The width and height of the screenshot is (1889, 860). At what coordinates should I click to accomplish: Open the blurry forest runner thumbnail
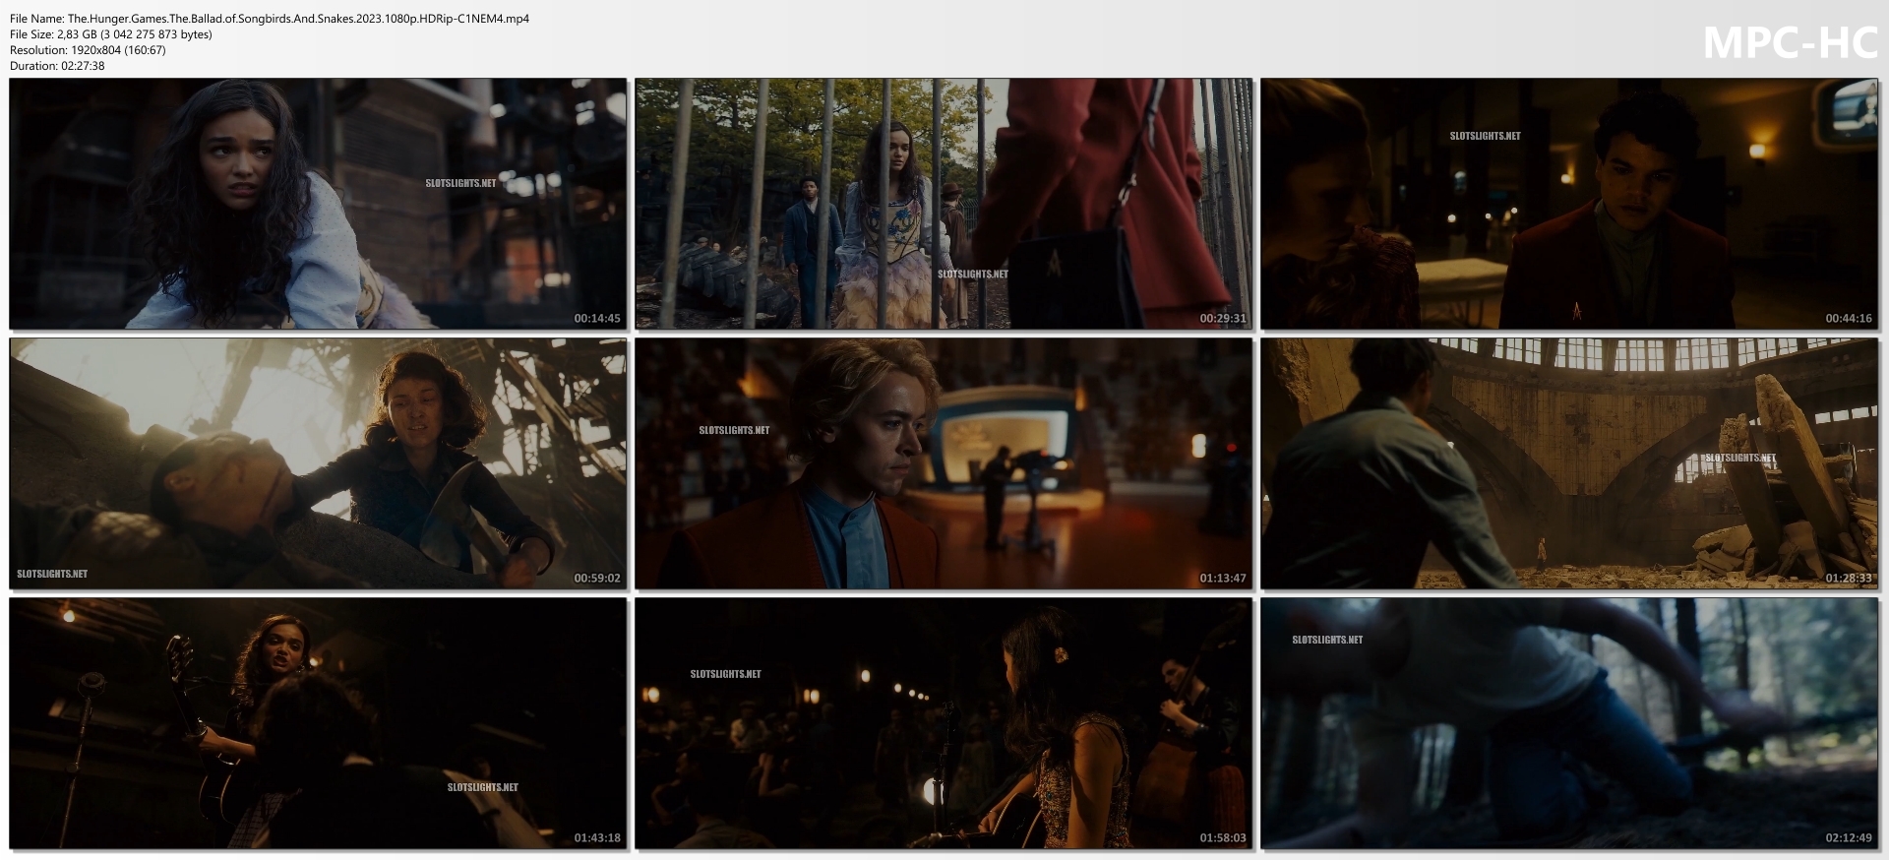[x=1569, y=723]
